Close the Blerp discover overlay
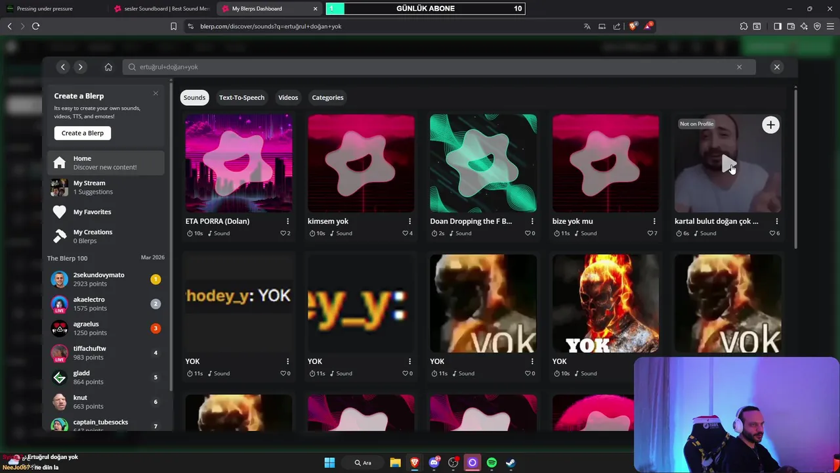 (777, 67)
